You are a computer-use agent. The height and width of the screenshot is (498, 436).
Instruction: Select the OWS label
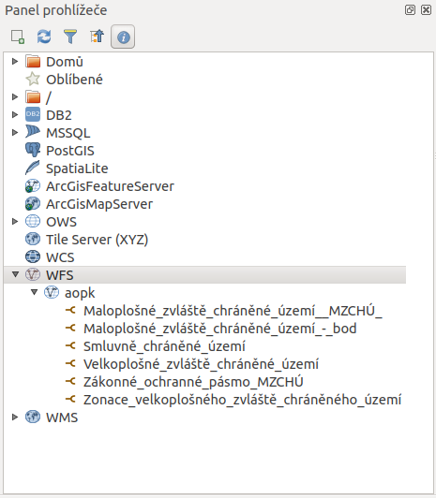point(61,222)
